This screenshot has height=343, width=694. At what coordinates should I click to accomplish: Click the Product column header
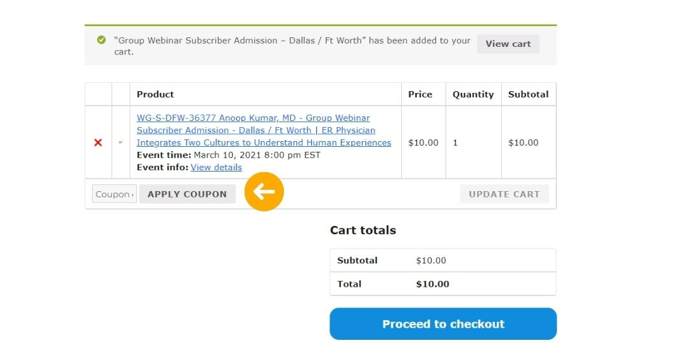[155, 94]
